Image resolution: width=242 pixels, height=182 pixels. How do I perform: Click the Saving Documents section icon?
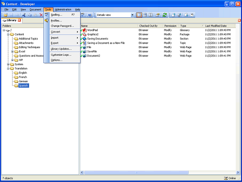(x=85, y=39)
